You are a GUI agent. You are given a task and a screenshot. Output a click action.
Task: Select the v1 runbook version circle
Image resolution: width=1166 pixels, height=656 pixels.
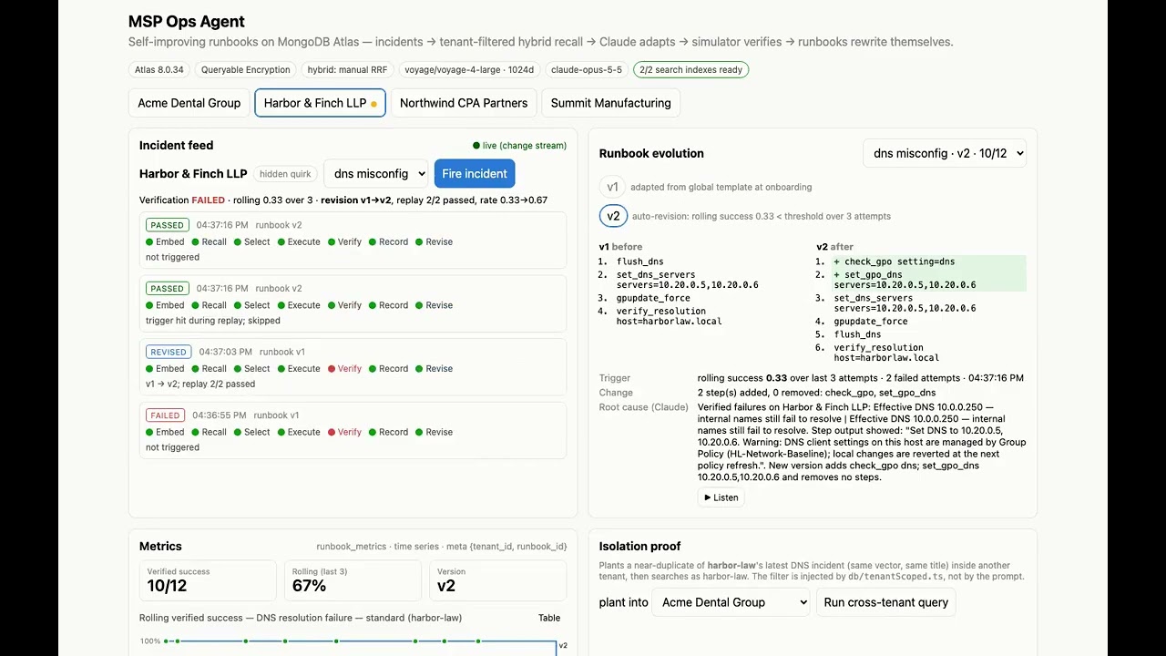(x=613, y=187)
